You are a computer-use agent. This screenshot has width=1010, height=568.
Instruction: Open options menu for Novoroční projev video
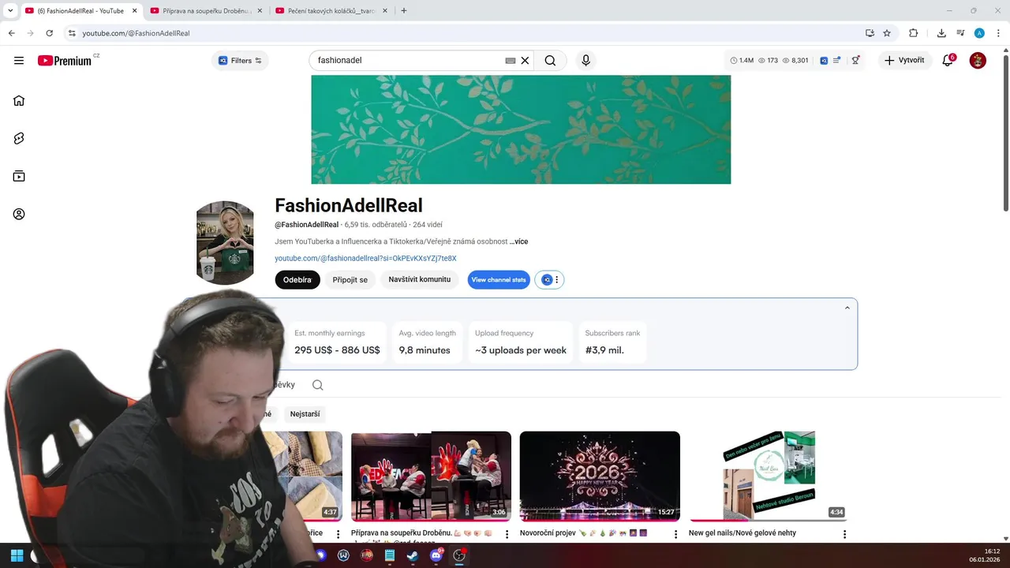click(675, 534)
